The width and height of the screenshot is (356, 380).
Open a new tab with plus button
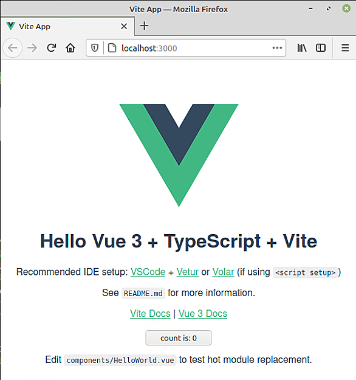click(x=145, y=26)
